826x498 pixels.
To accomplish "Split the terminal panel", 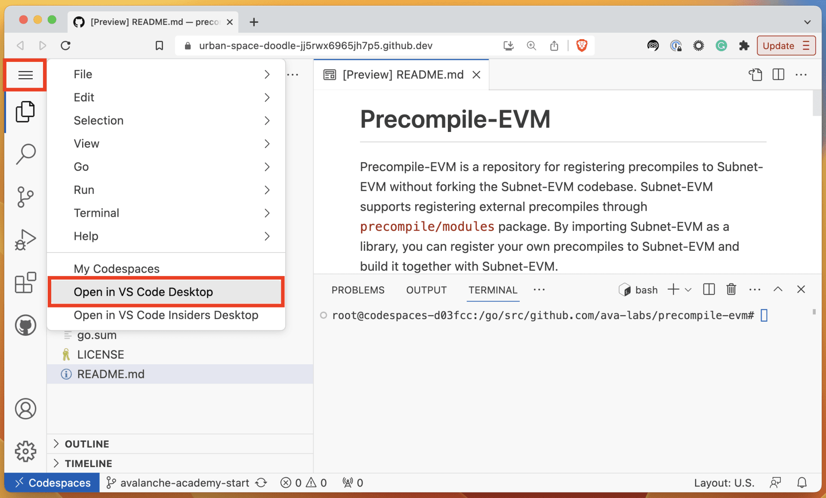I will (709, 289).
